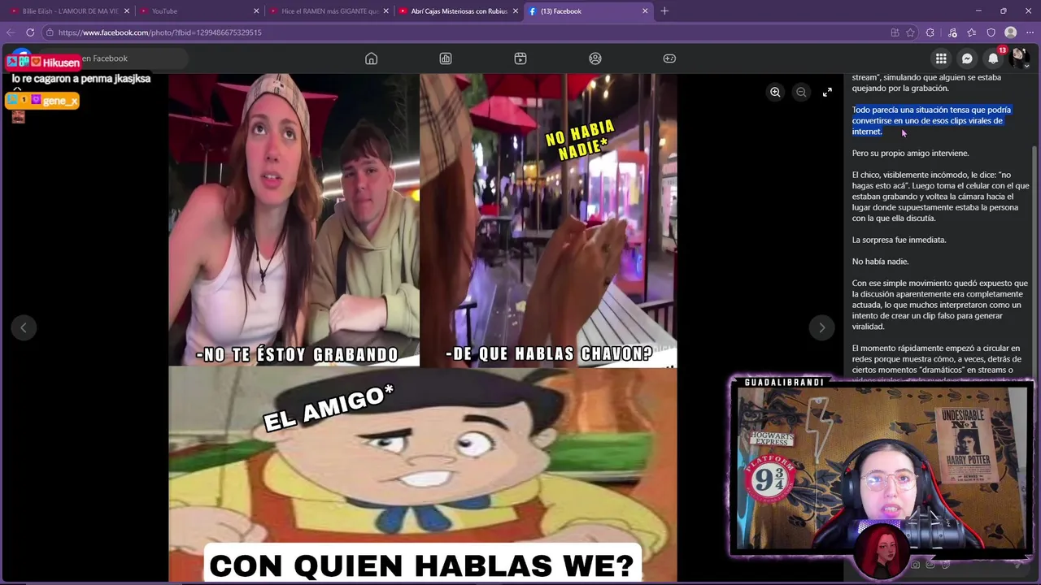View site info lock icon
The height and width of the screenshot is (585, 1041).
click(50, 32)
